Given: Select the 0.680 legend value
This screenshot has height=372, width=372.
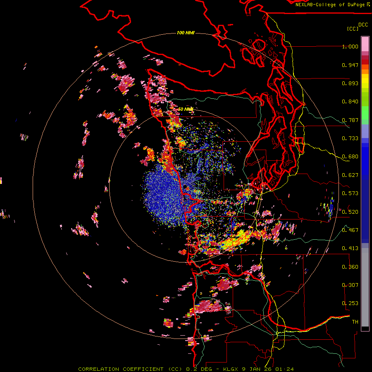Looking at the screenshot, I should 350,157.
